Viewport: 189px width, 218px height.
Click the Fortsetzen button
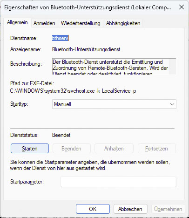point(156,149)
